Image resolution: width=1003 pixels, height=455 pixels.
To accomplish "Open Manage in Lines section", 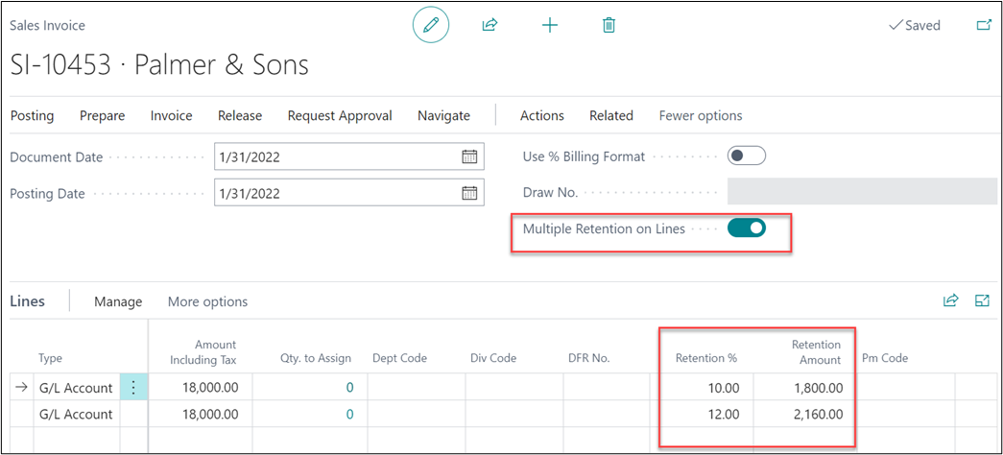I will pos(118,301).
